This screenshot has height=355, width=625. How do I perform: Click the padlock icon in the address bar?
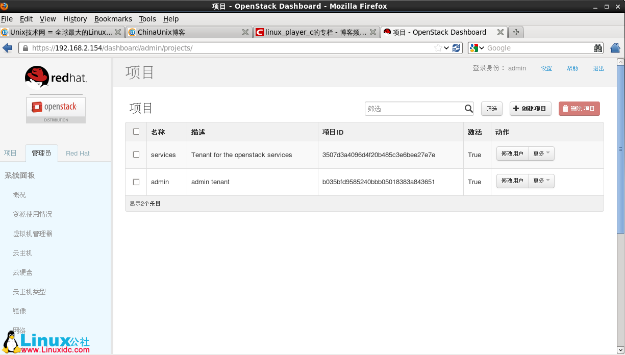click(24, 47)
